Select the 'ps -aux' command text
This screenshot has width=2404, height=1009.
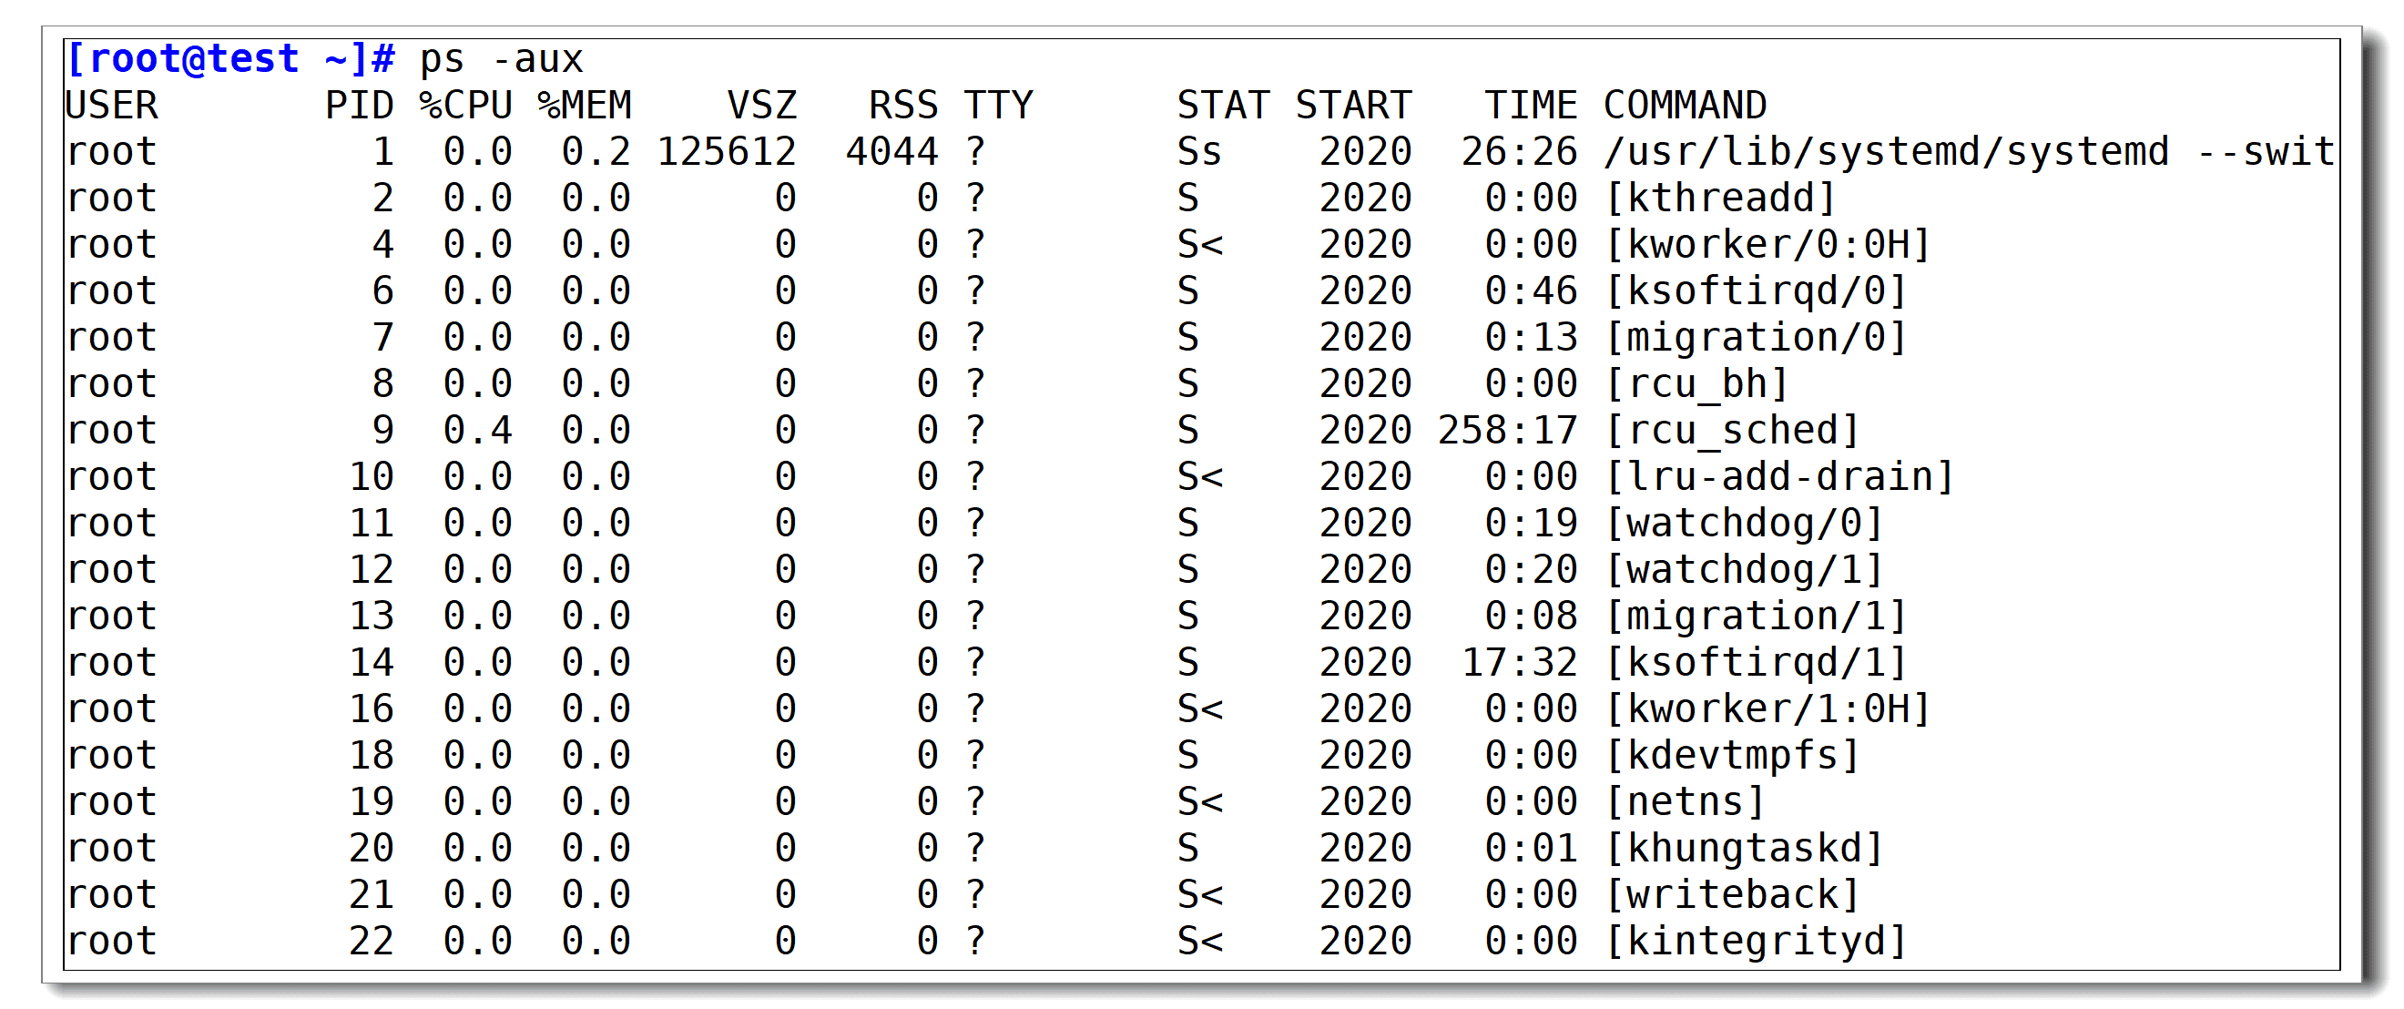point(501,62)
